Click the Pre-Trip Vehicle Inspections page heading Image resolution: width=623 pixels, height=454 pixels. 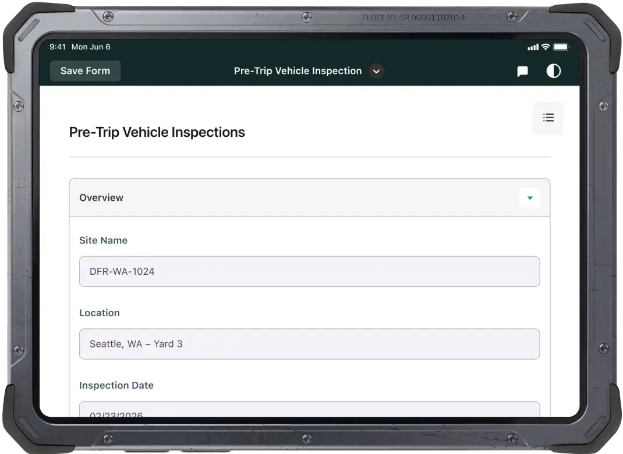[157, 132]
